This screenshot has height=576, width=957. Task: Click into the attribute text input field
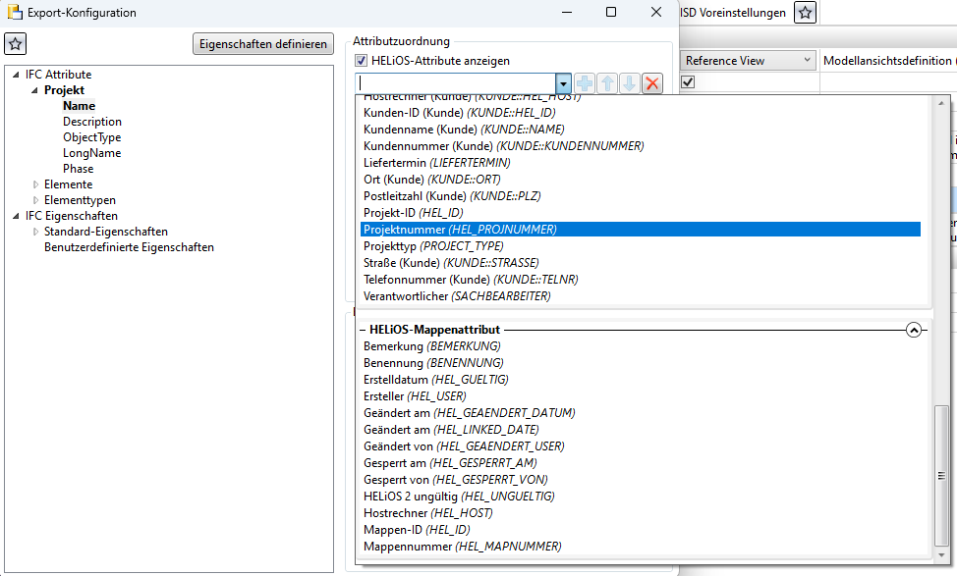click(x=455, y=83)
